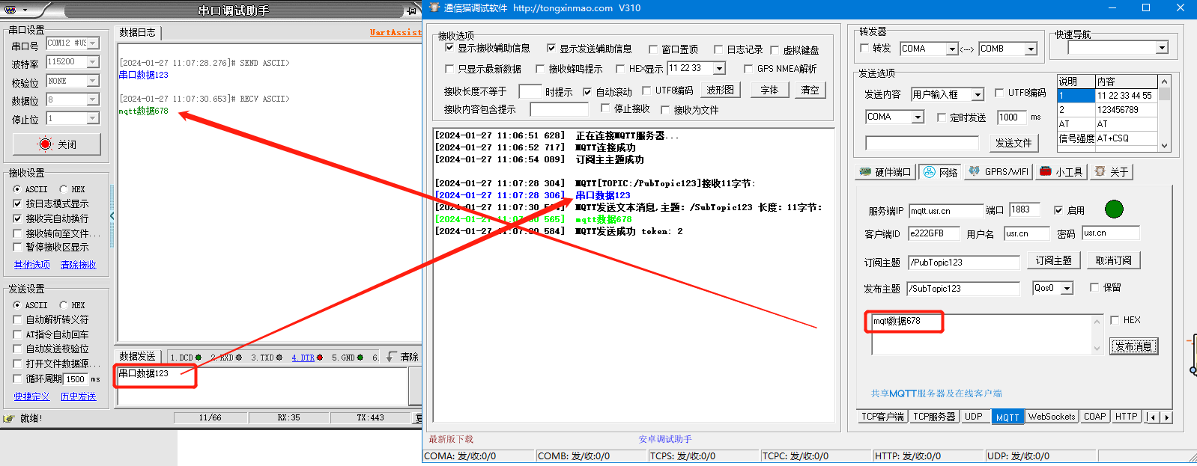Expand the 用户输入框 send content dropdown
1197x466 pixels.
click(x=977, y=95)
